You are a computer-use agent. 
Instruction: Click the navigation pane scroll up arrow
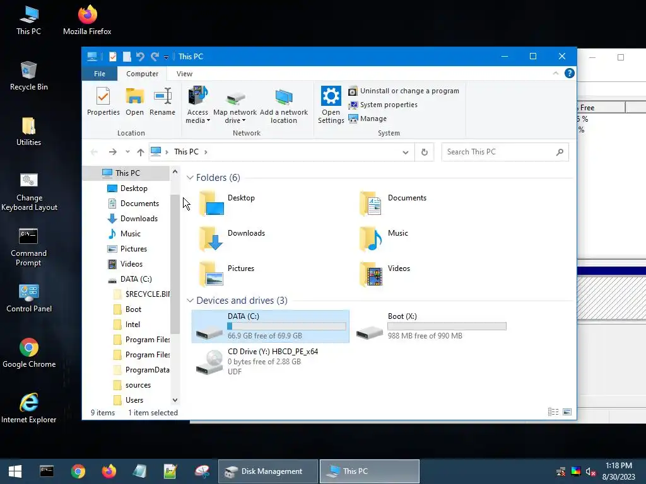point(175,171)
